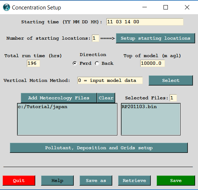Click the green Save button
Viewport: 198px width, 190px height.
point(176,181)
